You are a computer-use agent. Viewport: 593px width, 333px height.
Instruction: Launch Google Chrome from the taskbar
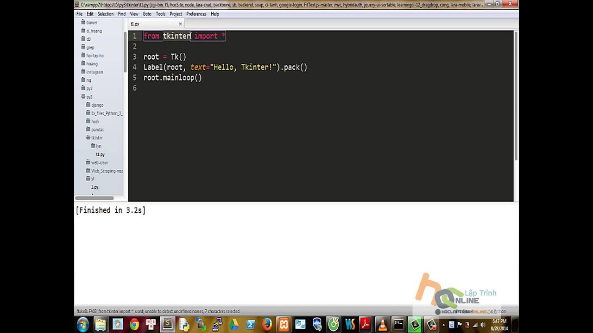point(134,324)
